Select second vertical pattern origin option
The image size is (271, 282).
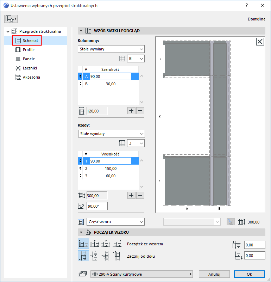click(x=94, y=256)
